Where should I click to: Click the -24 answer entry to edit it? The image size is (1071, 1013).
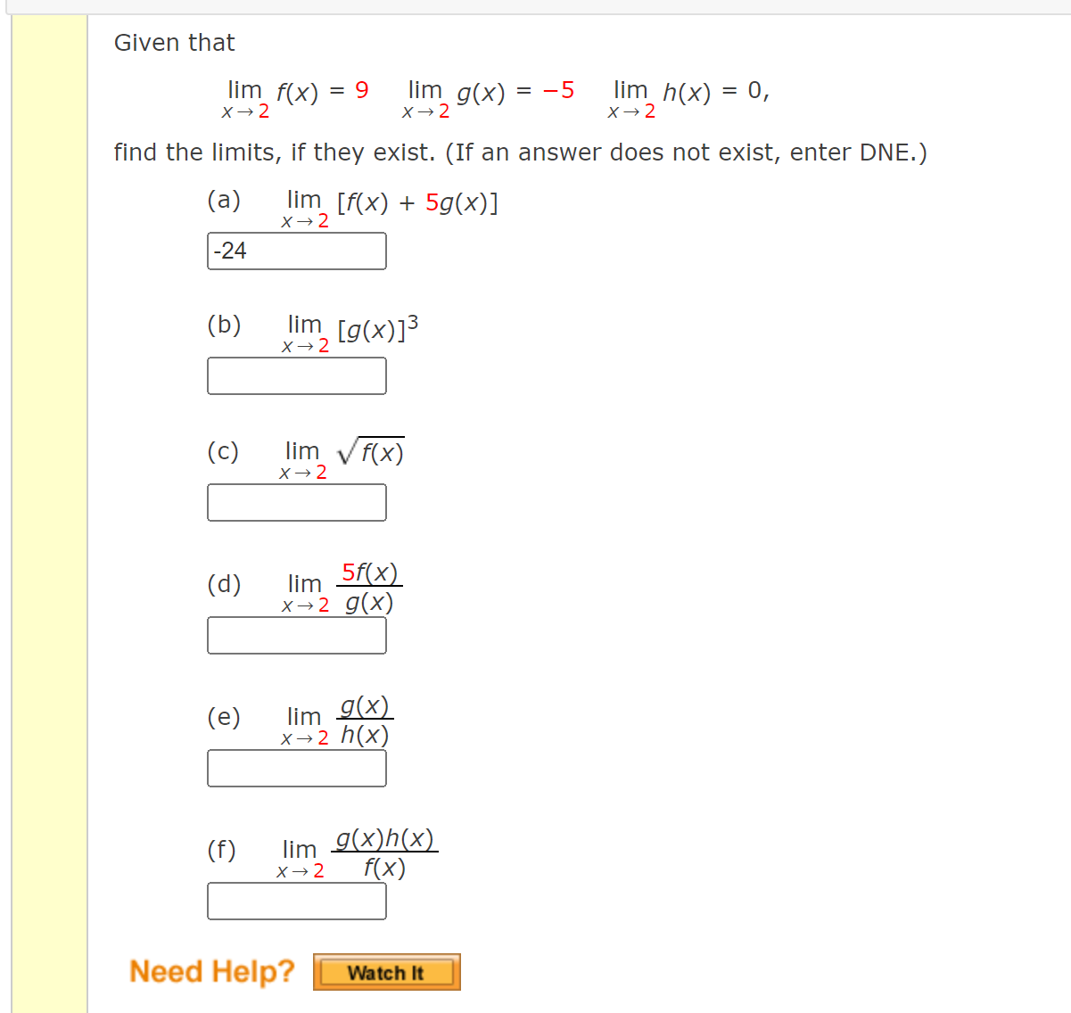click(297, 251)
